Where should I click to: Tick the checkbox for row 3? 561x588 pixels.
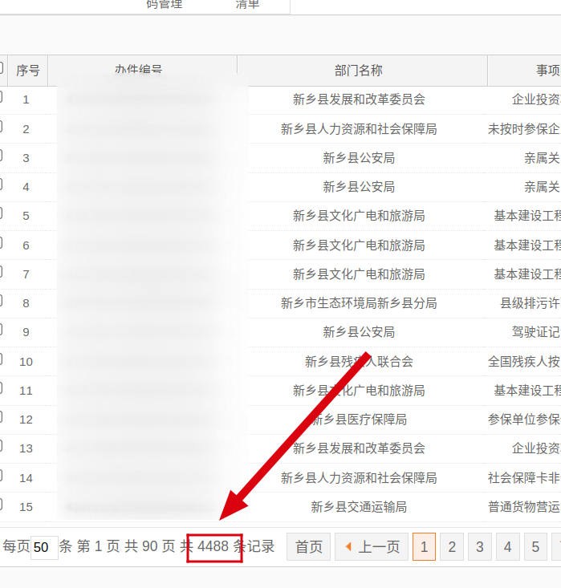(1, 155)
